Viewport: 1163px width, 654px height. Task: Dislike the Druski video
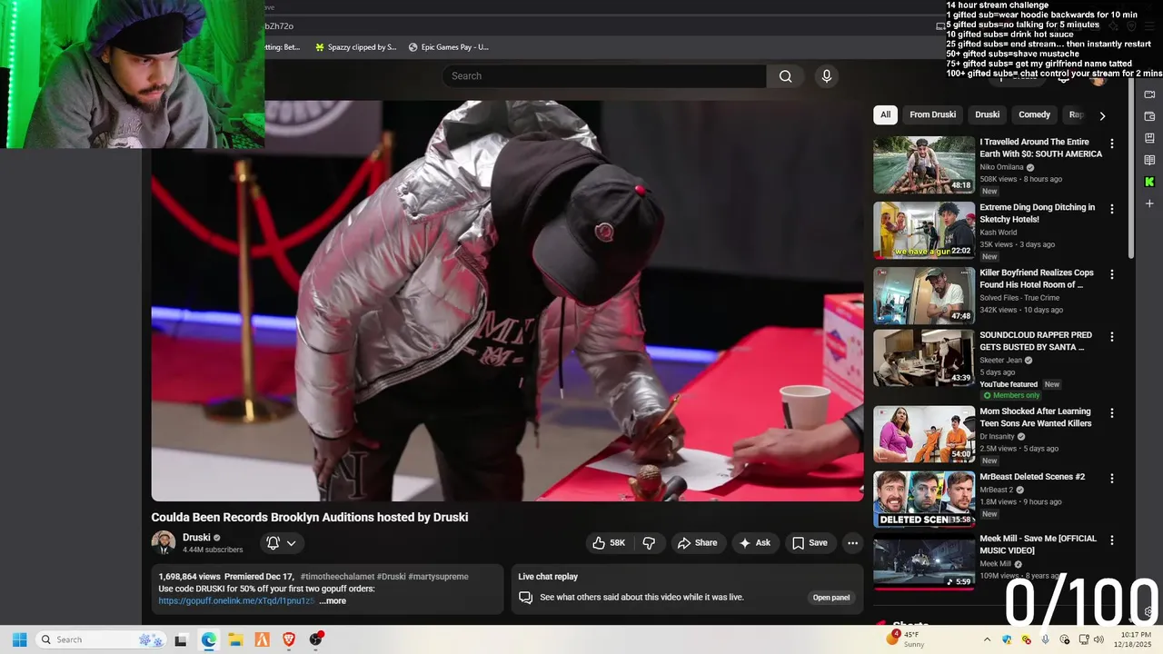tap(649, 543)
